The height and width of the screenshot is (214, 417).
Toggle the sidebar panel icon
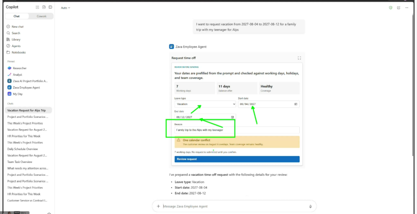(50, 7)
